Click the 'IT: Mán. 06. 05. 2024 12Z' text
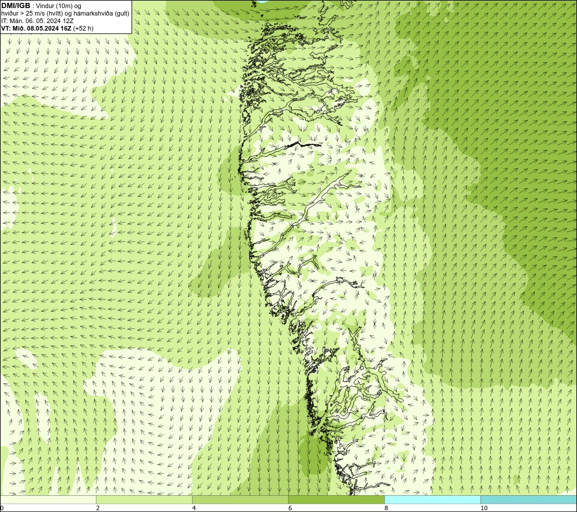Image resolution: width=577 pixels, height=512 pixels. click(x=38, y=21)
